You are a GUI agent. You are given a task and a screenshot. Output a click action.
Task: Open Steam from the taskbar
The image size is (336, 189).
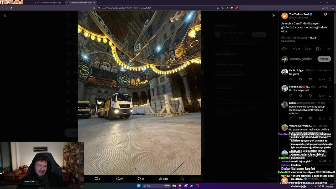191,186
